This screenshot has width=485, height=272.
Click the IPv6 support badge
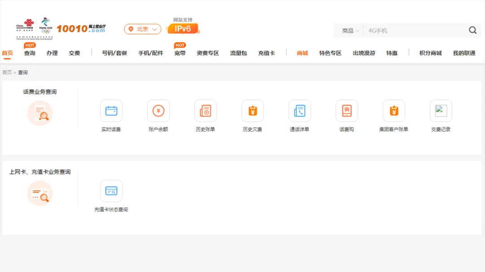point(182,29)
